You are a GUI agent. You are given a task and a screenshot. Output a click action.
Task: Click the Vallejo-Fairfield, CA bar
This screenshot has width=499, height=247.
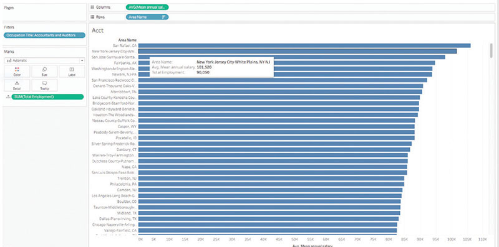[268, 230]
